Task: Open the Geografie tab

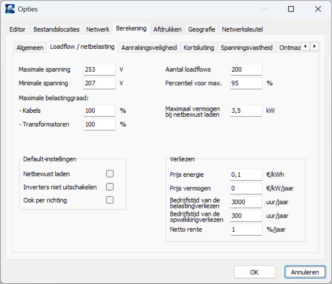Action: tap(202, 29)
